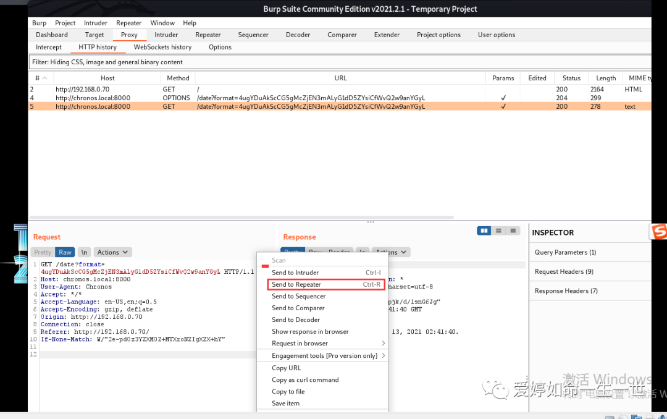Open the Project menu
Screen dimensions: 667x419
coord(65,23)
